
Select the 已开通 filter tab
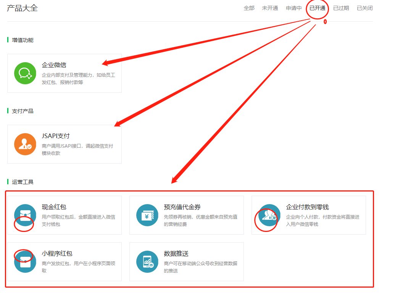click(x=317, y=8)
